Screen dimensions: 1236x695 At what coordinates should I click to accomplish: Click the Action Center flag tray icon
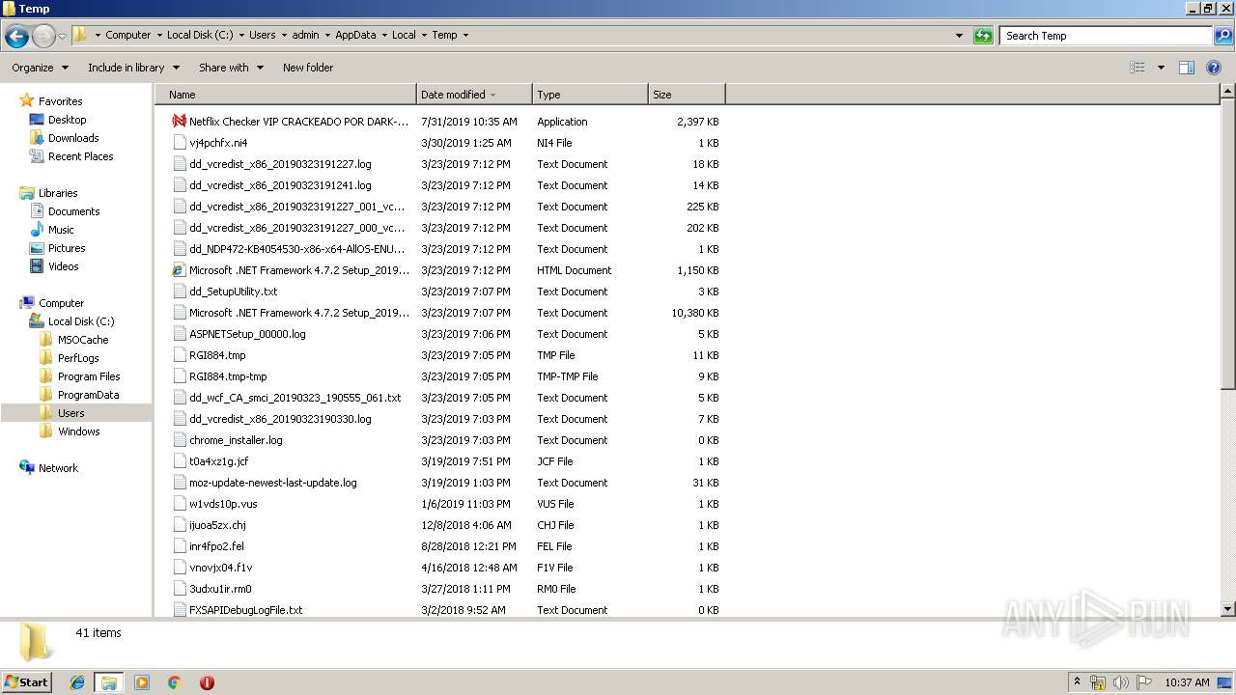[1144, 682]
